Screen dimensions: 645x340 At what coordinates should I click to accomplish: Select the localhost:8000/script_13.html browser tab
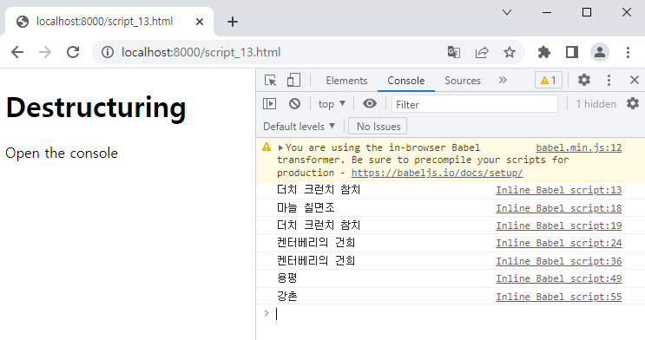pyautogui.click(x=109, y=22)
